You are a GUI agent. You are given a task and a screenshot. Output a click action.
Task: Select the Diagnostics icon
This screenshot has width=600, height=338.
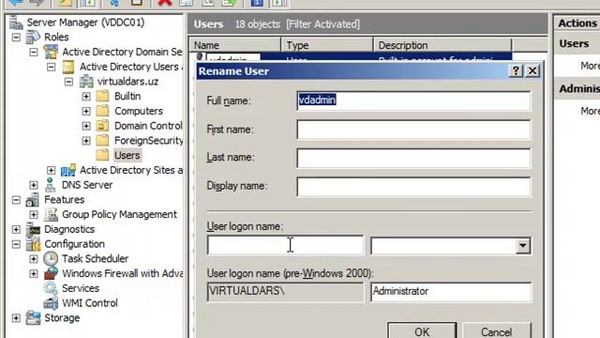[x=33, y=229]
